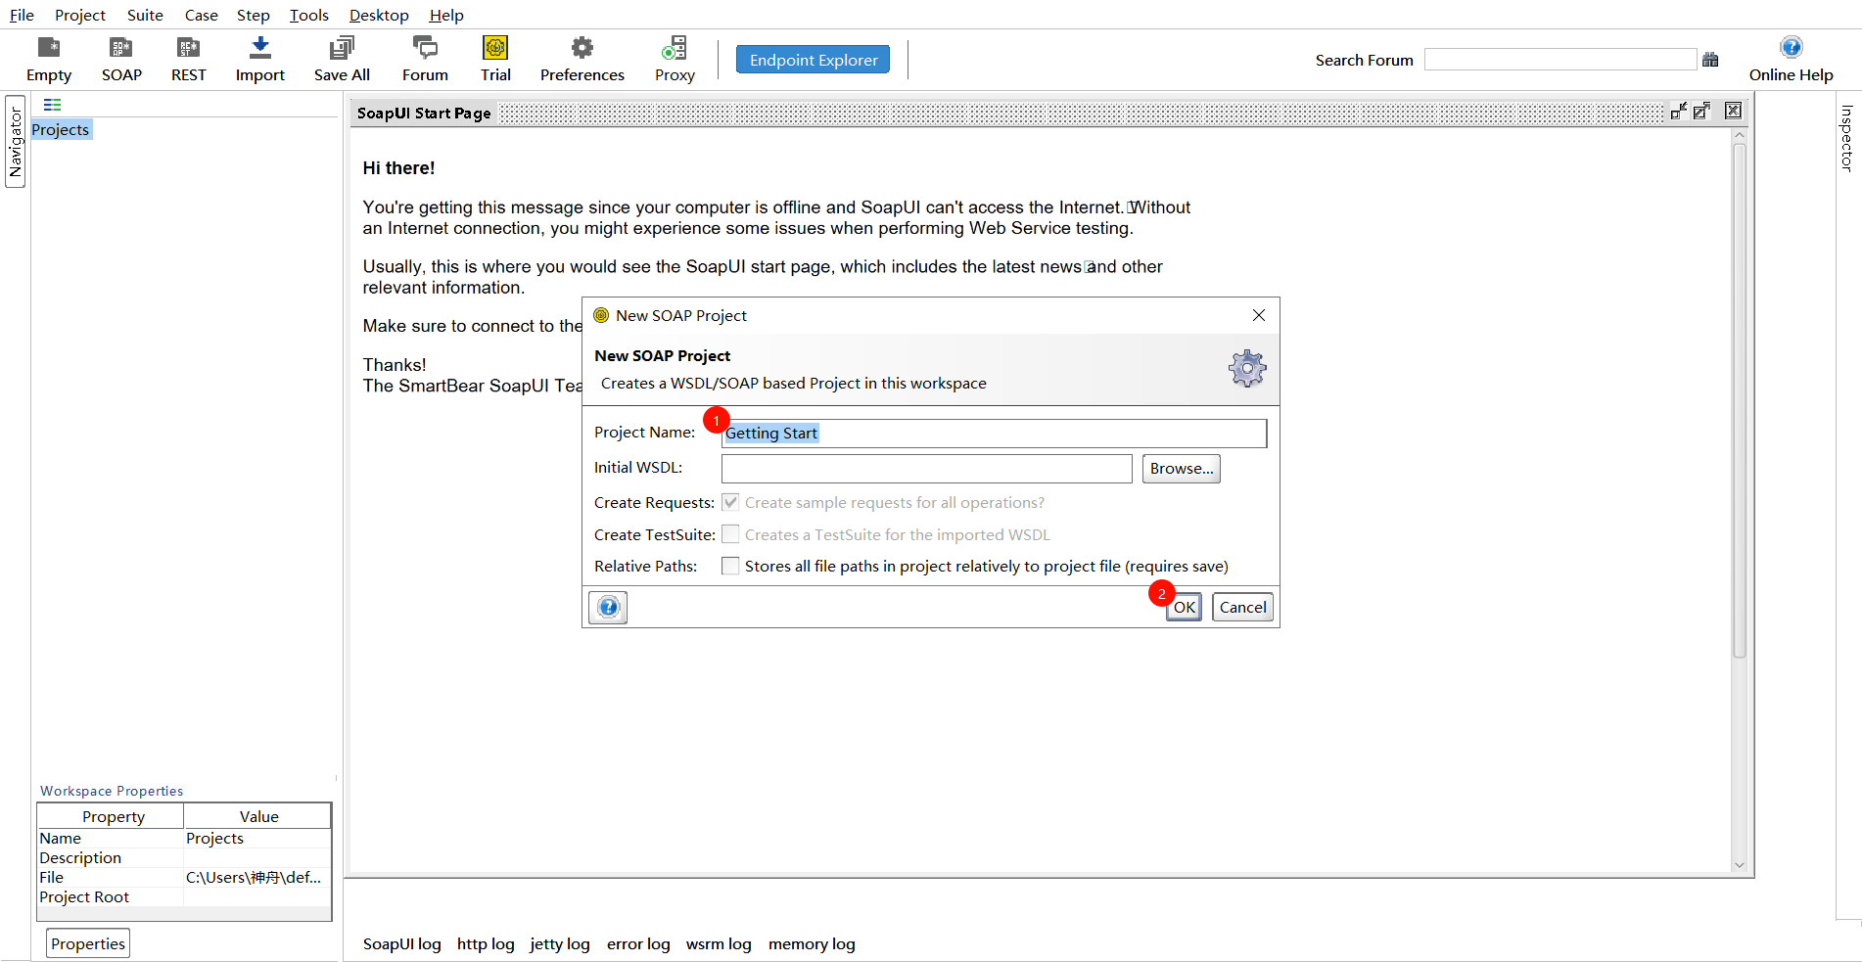Click the Description property row

pyautogui.click(x=184, y=858)
